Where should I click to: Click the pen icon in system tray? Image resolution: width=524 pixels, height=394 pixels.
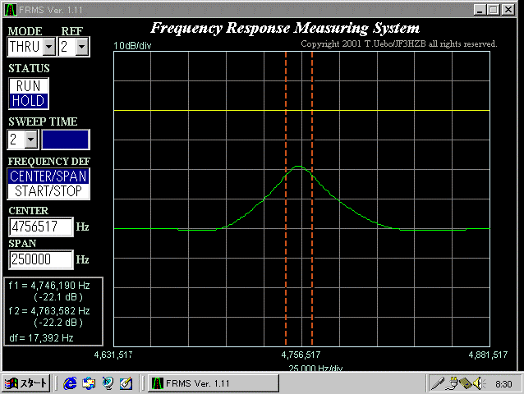tap(439, 383)
